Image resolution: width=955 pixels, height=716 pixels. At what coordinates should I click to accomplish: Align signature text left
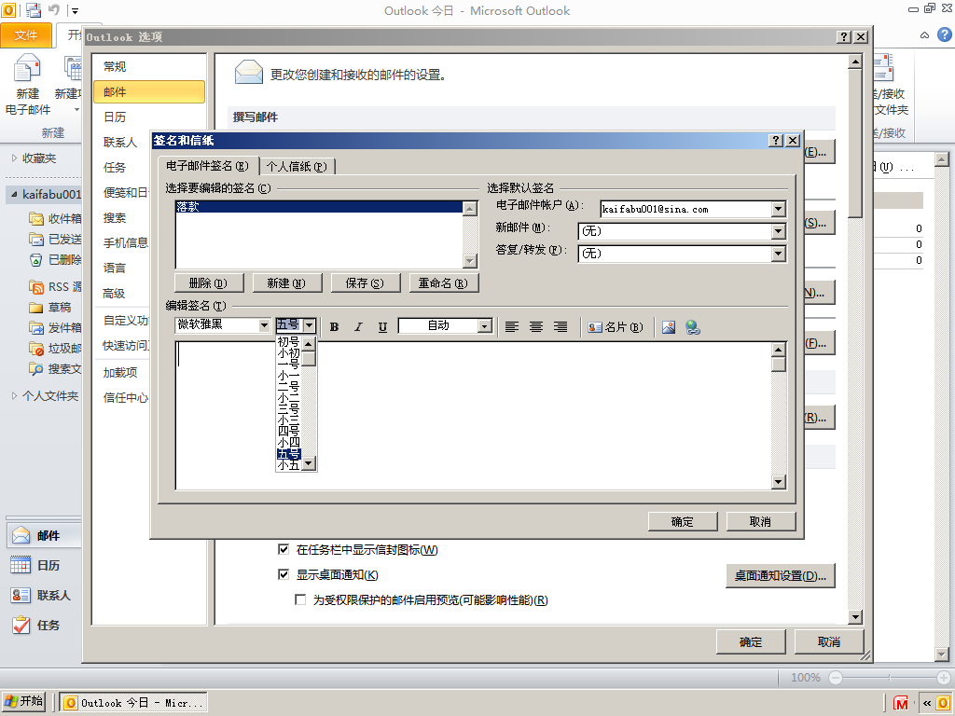tap(512, 327)
